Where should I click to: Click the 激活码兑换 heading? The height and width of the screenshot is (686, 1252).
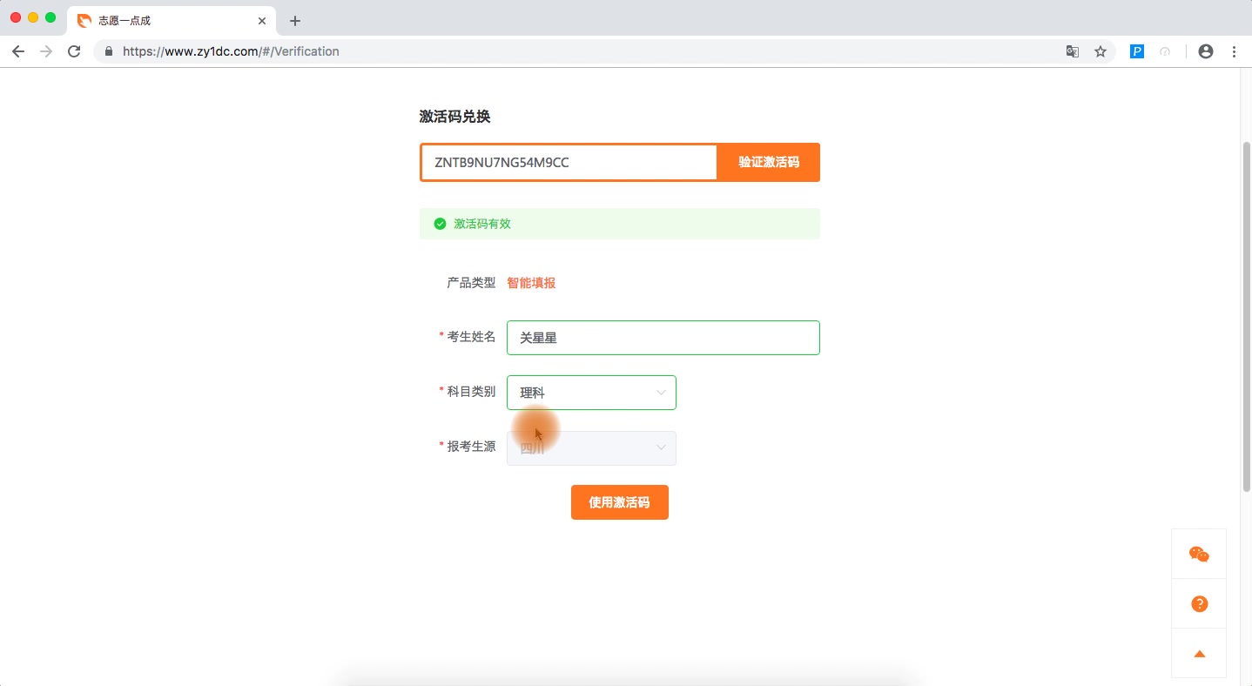(x=454, y=117)
